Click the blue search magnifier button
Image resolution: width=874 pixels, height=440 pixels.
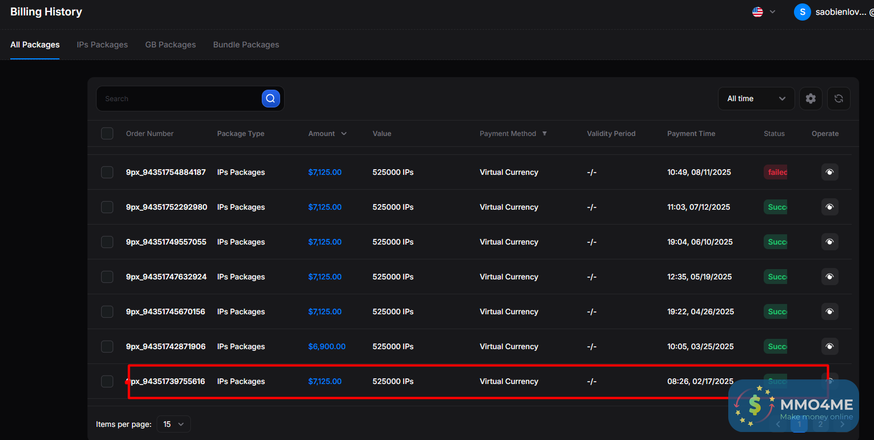click(270, 98)
